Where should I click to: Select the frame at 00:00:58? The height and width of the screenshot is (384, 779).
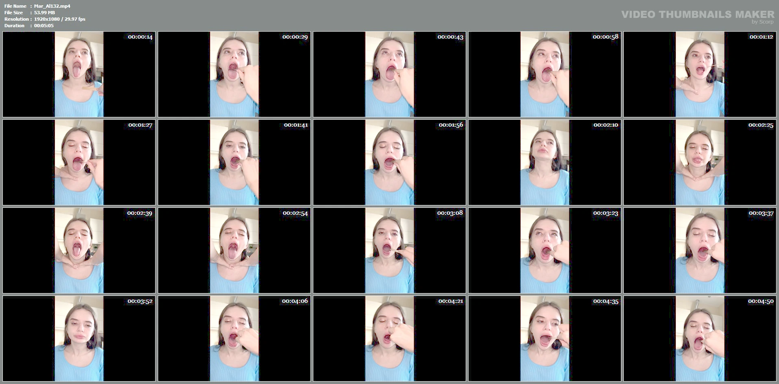pyautogui.click(x=545, y=74)
